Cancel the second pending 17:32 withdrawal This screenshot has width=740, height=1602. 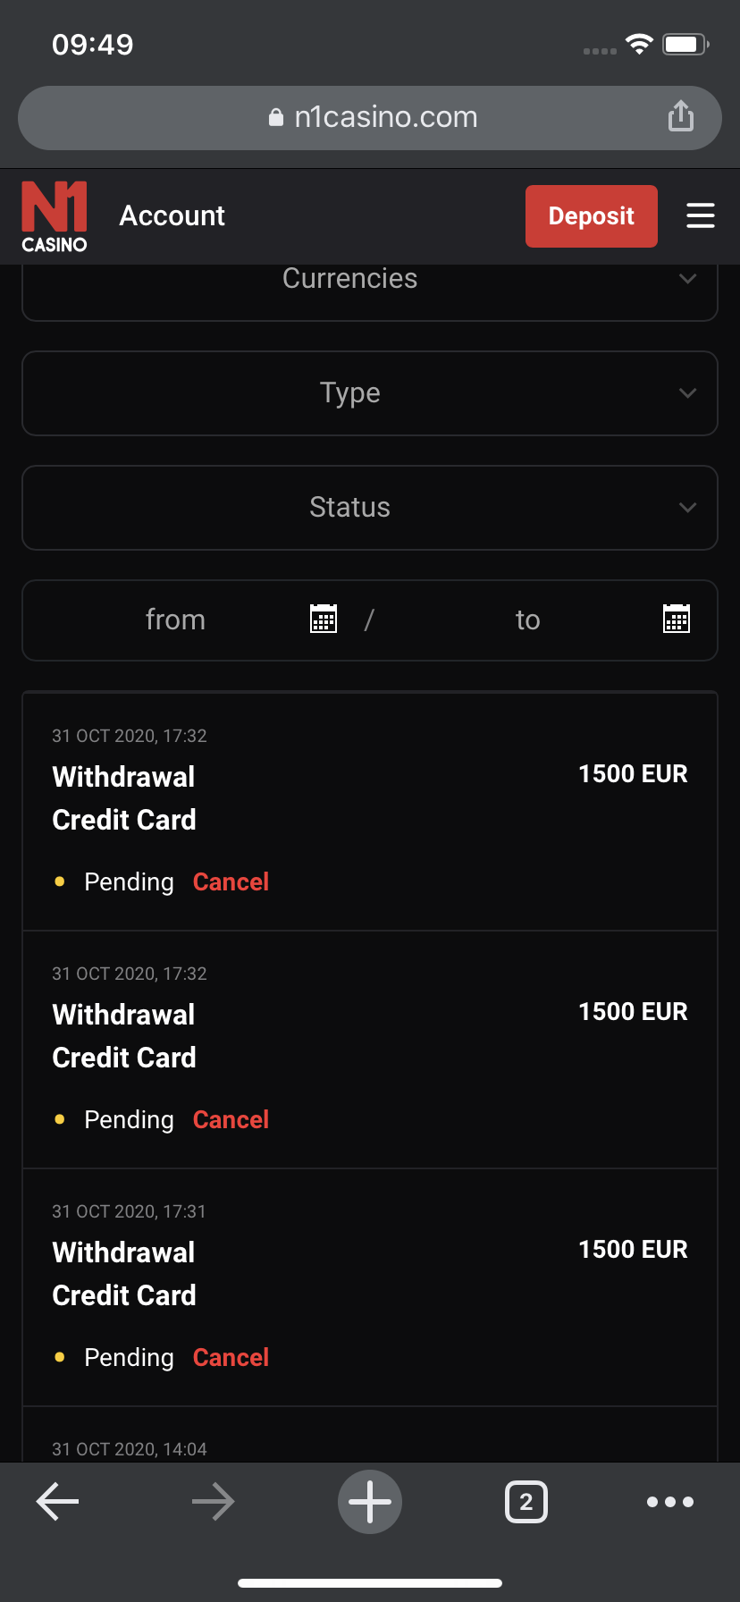point(231,1120)
